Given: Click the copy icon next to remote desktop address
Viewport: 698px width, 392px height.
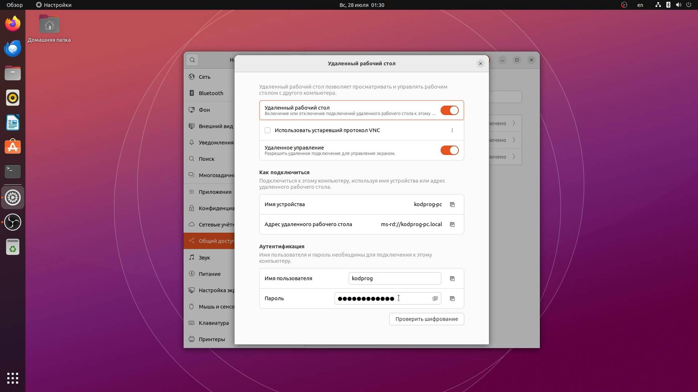Looking at the screenshot, I should point(452,224).
